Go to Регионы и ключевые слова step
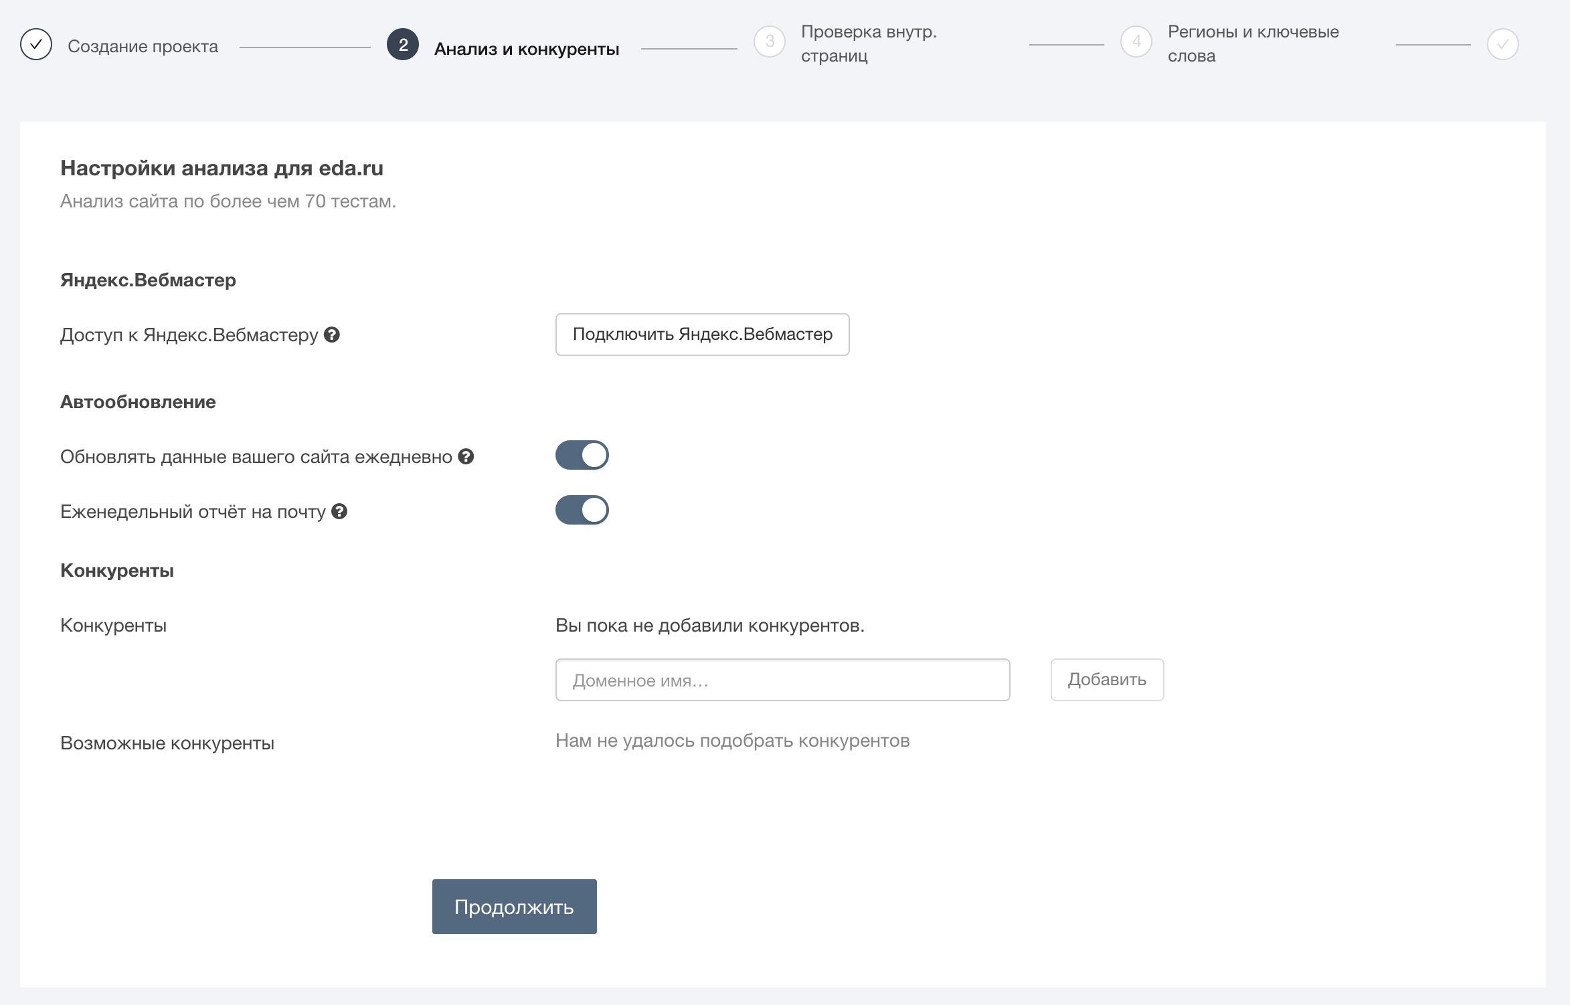1570x1005 pixels. [x=1251, y=43]
